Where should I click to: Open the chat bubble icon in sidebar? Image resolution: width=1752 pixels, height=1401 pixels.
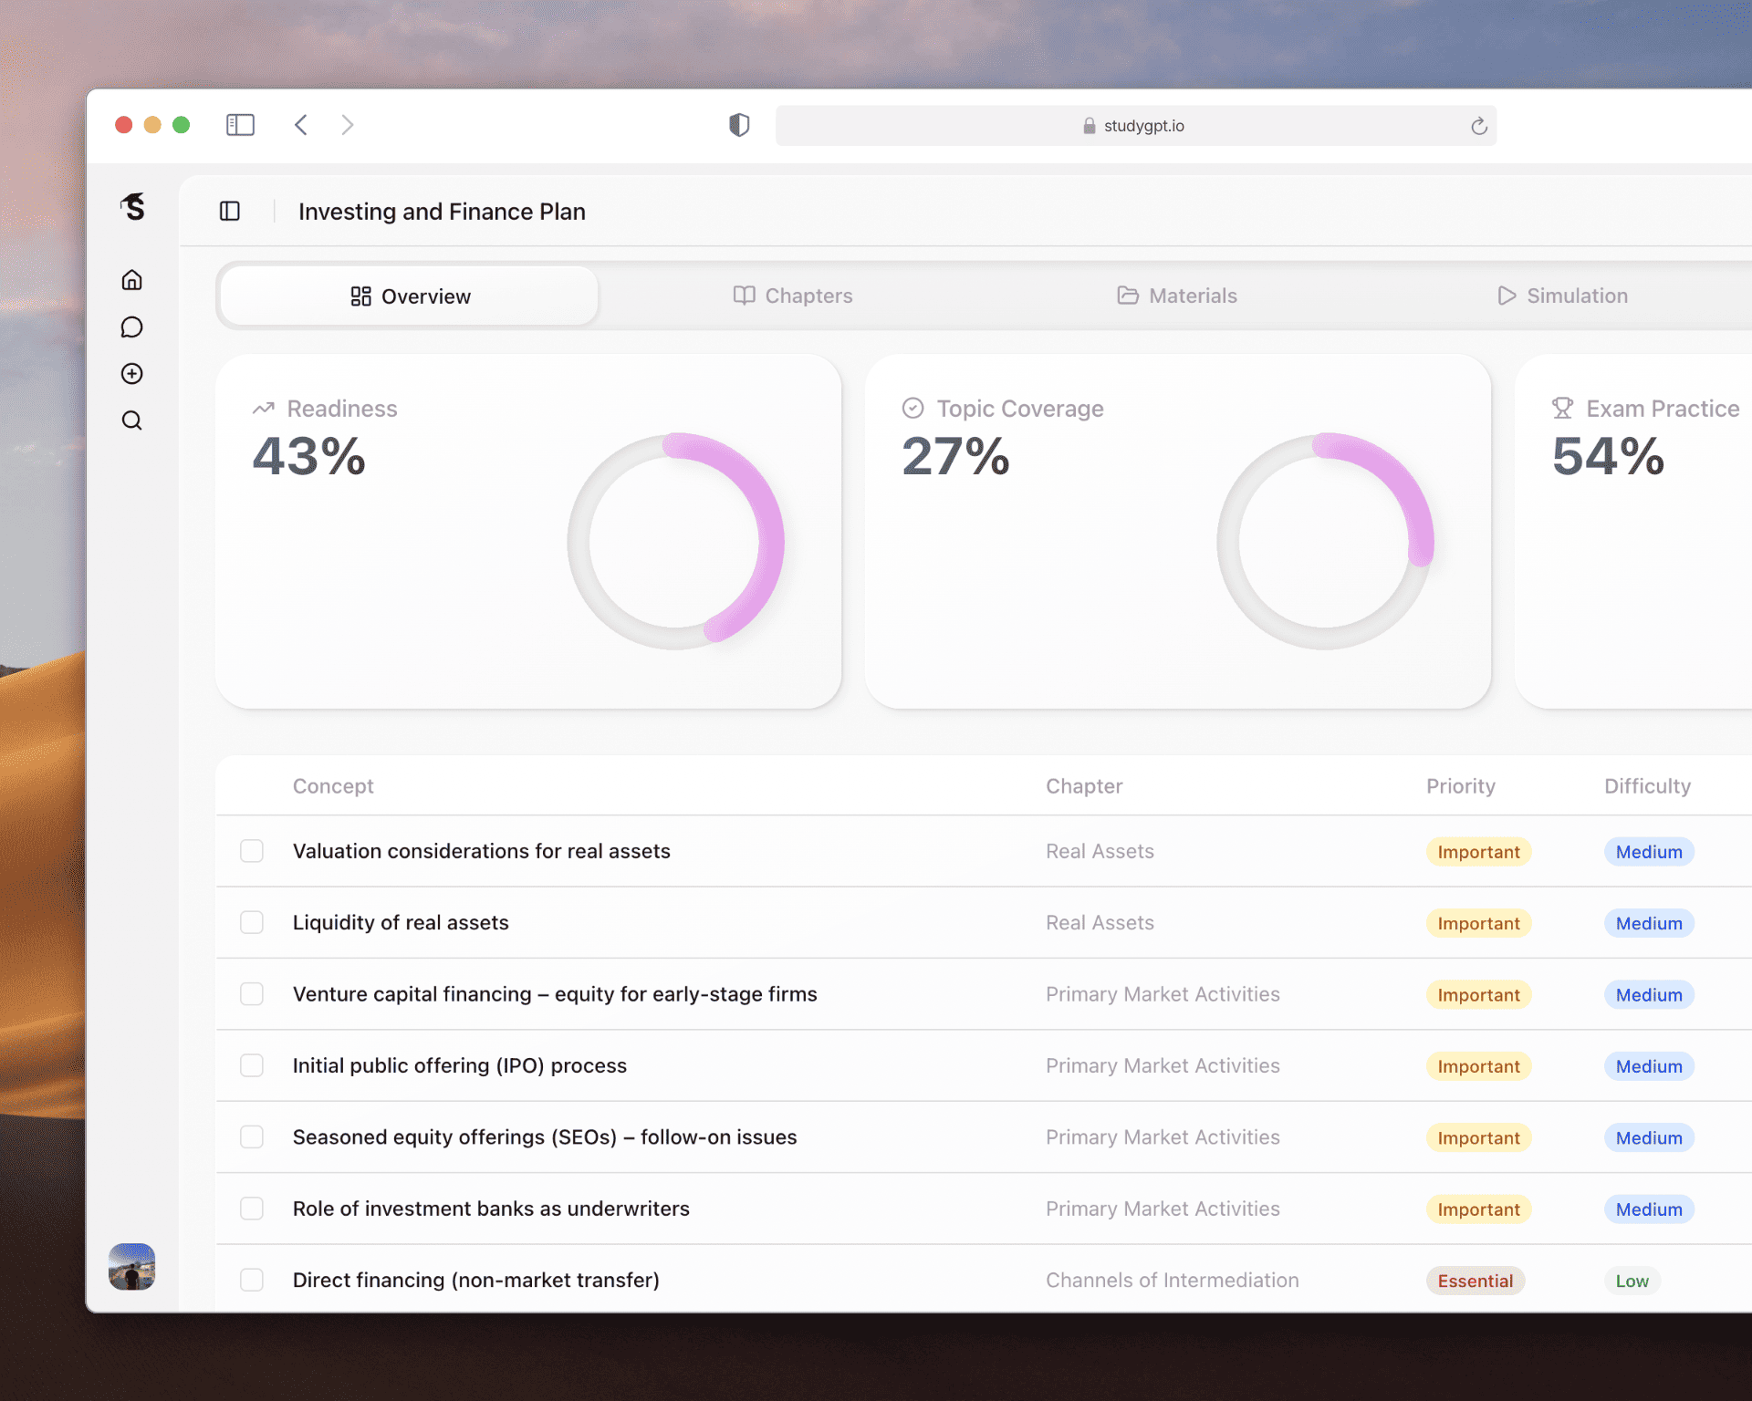pyautogui.click(x=131, y=327)
